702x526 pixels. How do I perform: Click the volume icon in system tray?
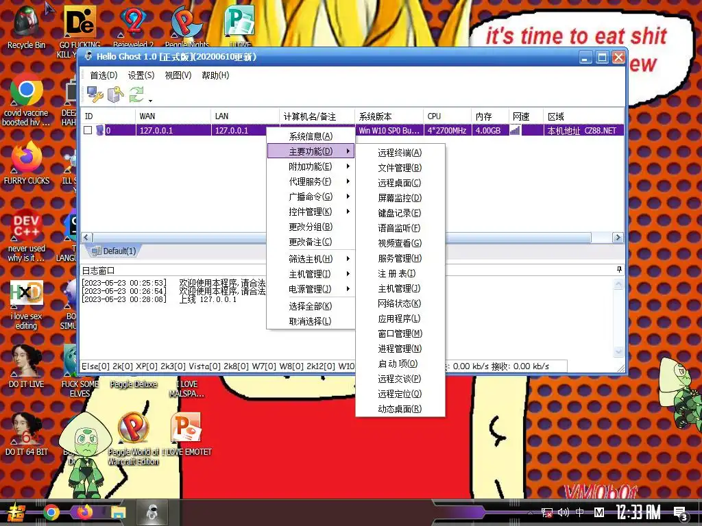tap(564, 512)
